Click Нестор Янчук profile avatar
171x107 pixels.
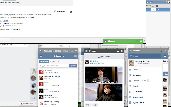(132, 63)
